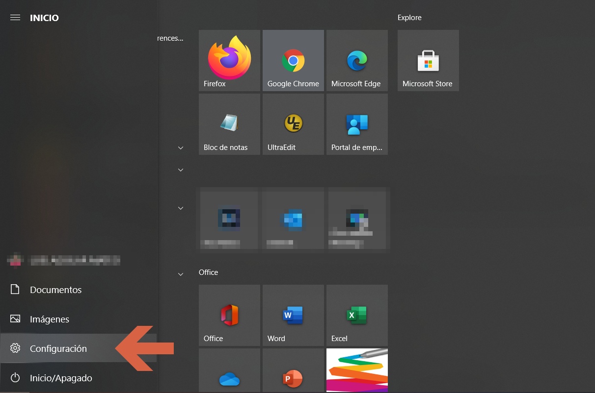Open the Microsoft Store tile
595x393 pixels.
pos(428,60)
